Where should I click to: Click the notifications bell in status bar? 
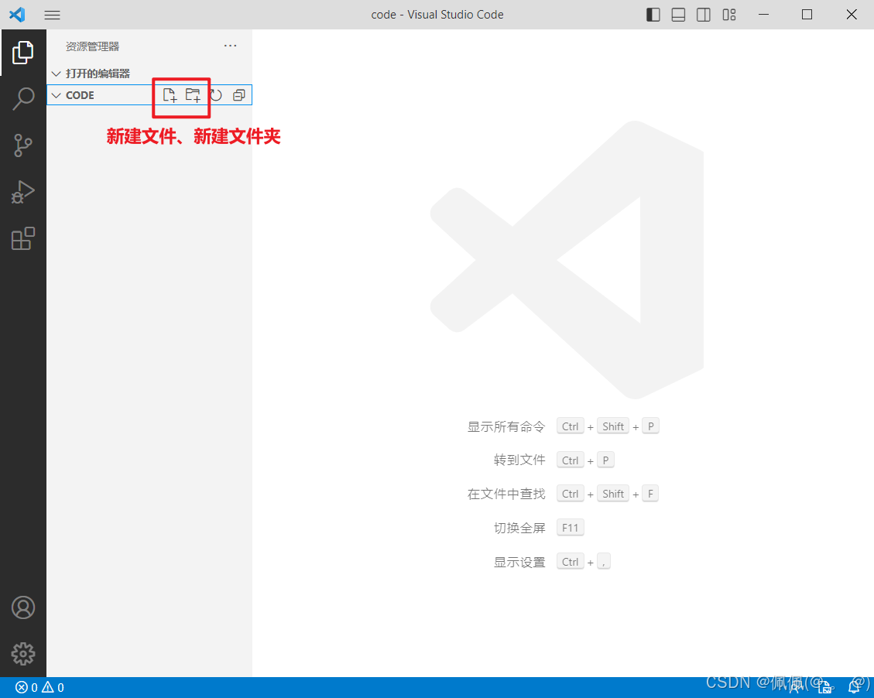pos(854,687)
